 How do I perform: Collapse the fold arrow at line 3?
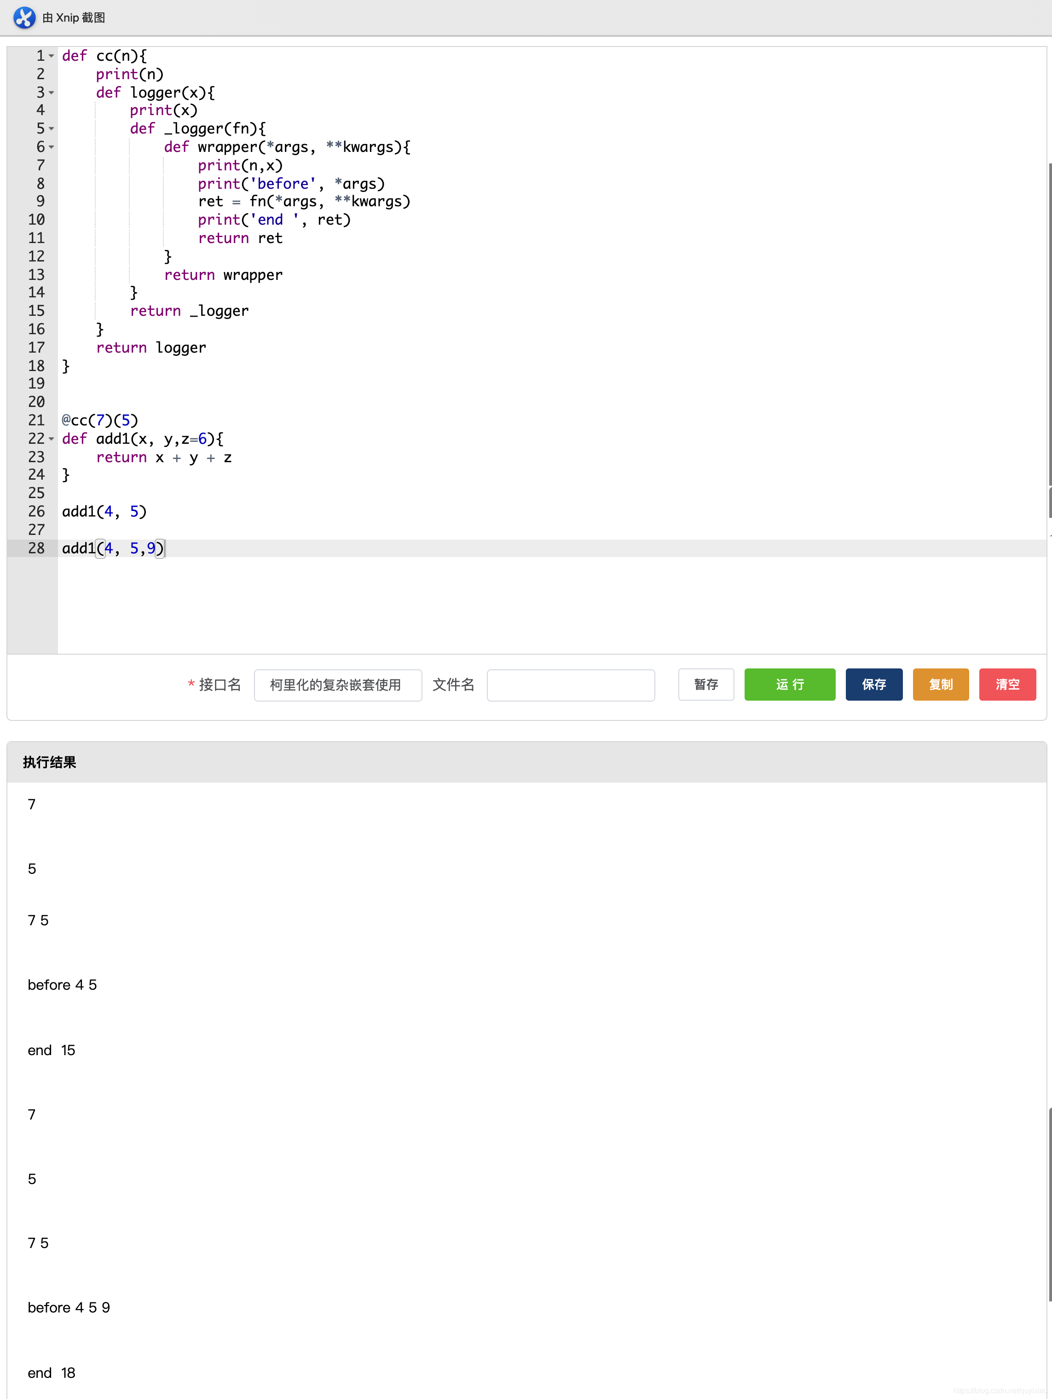[x=52, y=93]
